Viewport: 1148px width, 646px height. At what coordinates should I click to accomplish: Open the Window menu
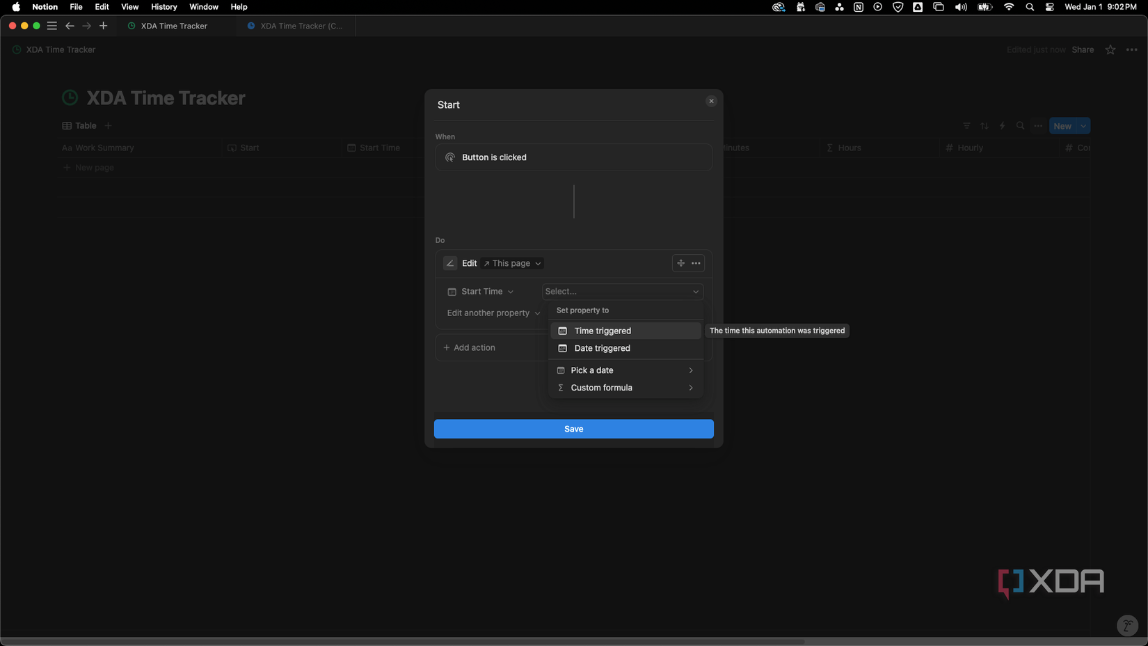pyautogui.click(x=204, y=7)
